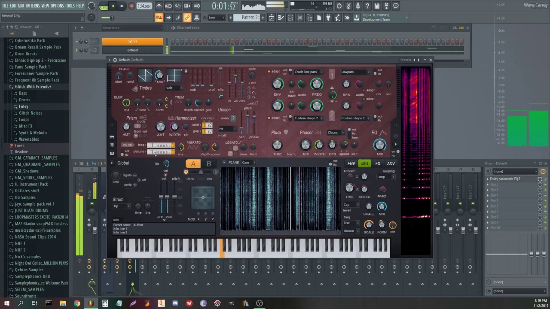Open Discord from the taskbar

(175, 303)
